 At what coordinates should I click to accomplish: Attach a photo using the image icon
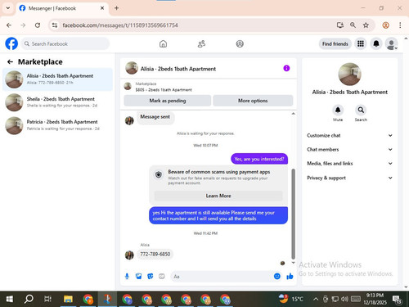click(x=139, y=277)
